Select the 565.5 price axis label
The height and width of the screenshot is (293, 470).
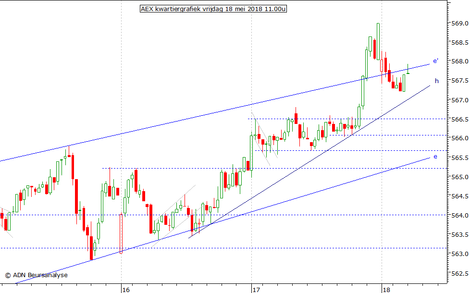[x=459, y=158]
